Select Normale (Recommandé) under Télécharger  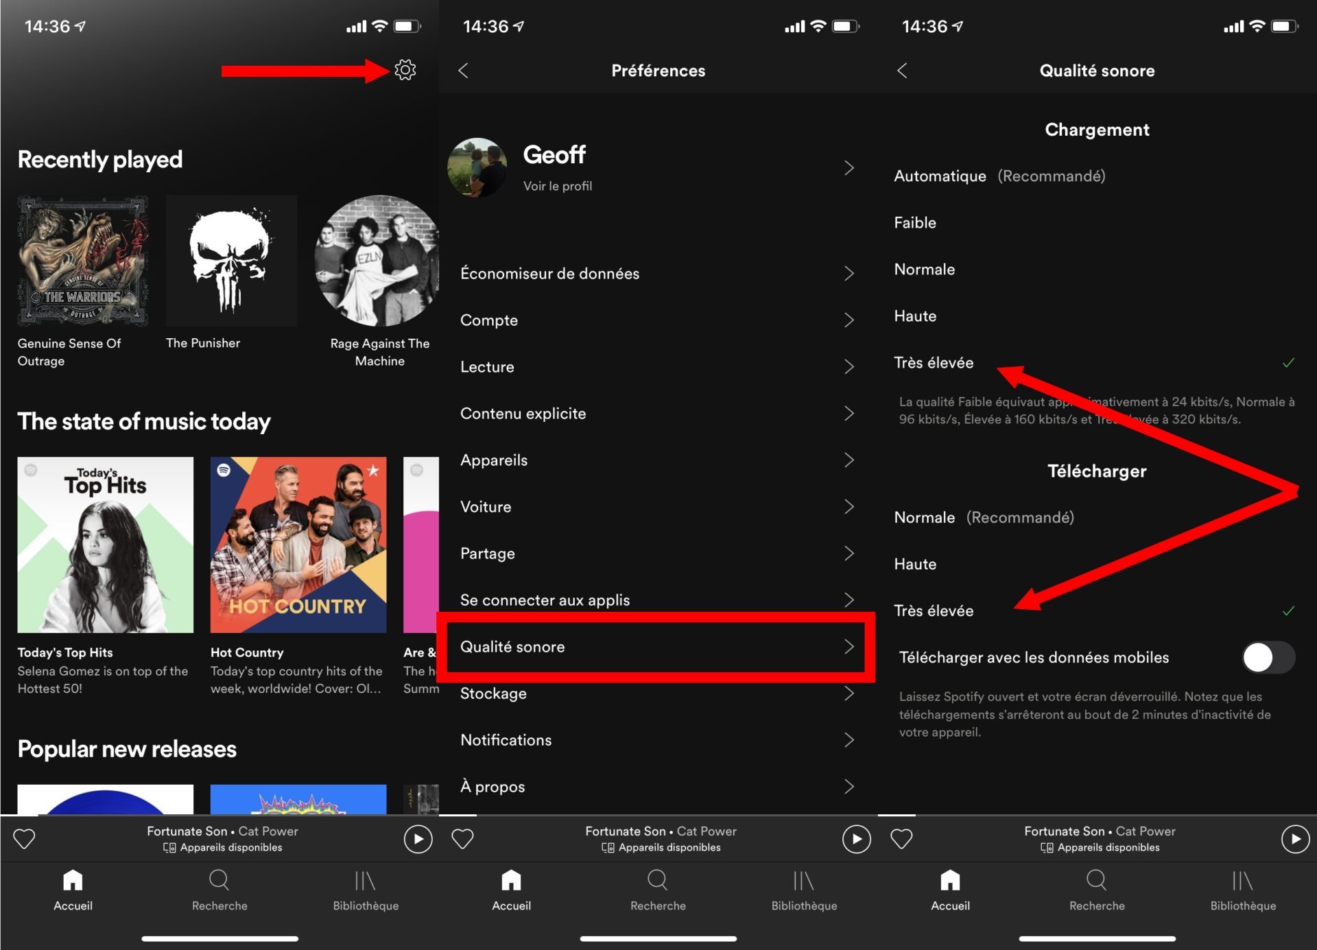click(1097, 517)
